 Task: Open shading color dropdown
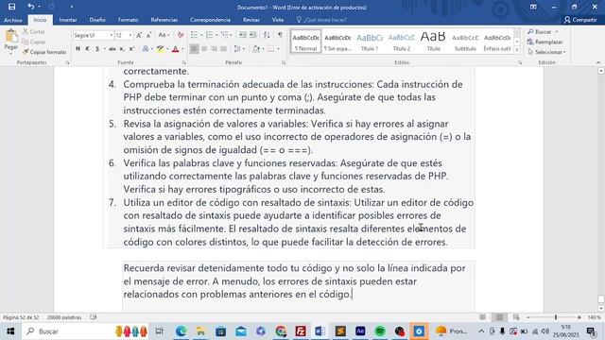[263, 49]
